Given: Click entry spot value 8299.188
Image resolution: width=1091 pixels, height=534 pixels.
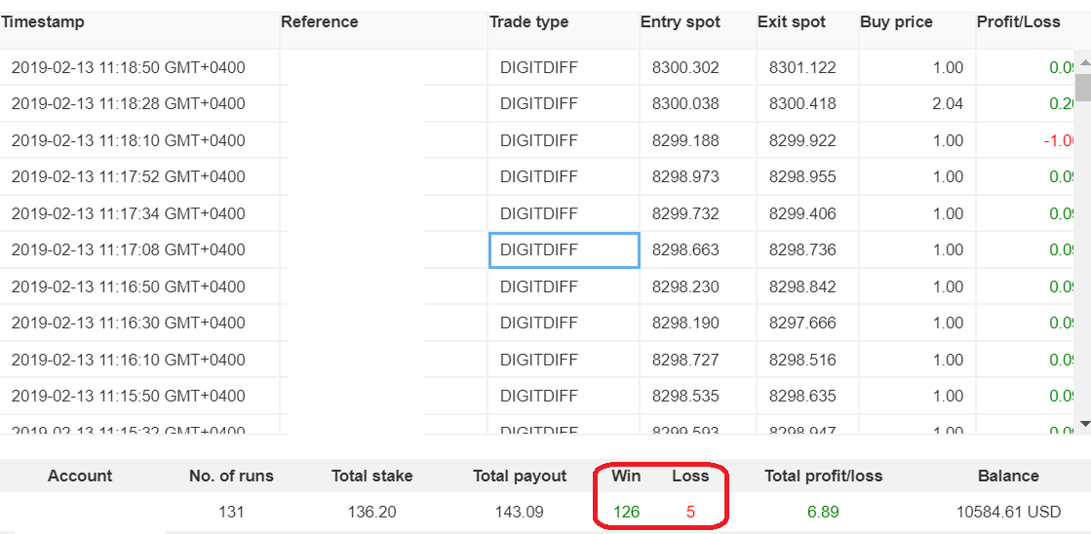Looking at the screenshot, I should [686, 141].
